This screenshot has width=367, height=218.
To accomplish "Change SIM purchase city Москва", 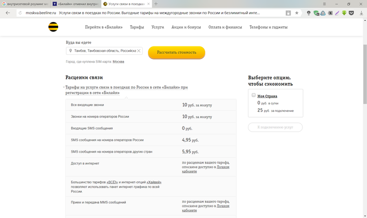I will click(118, 62).
